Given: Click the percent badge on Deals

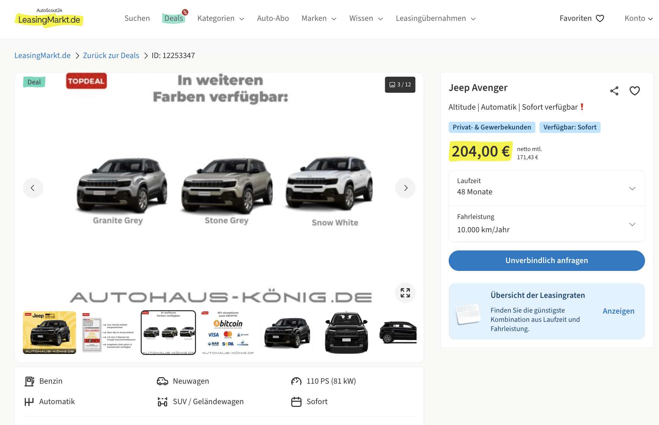Looking at the screenshot, I should point(185,12).
